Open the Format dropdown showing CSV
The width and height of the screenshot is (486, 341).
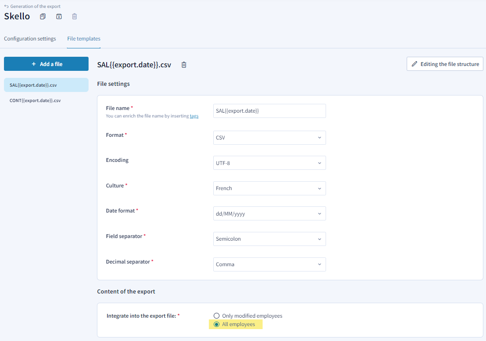pyautogui.click(x=269, y=138)
